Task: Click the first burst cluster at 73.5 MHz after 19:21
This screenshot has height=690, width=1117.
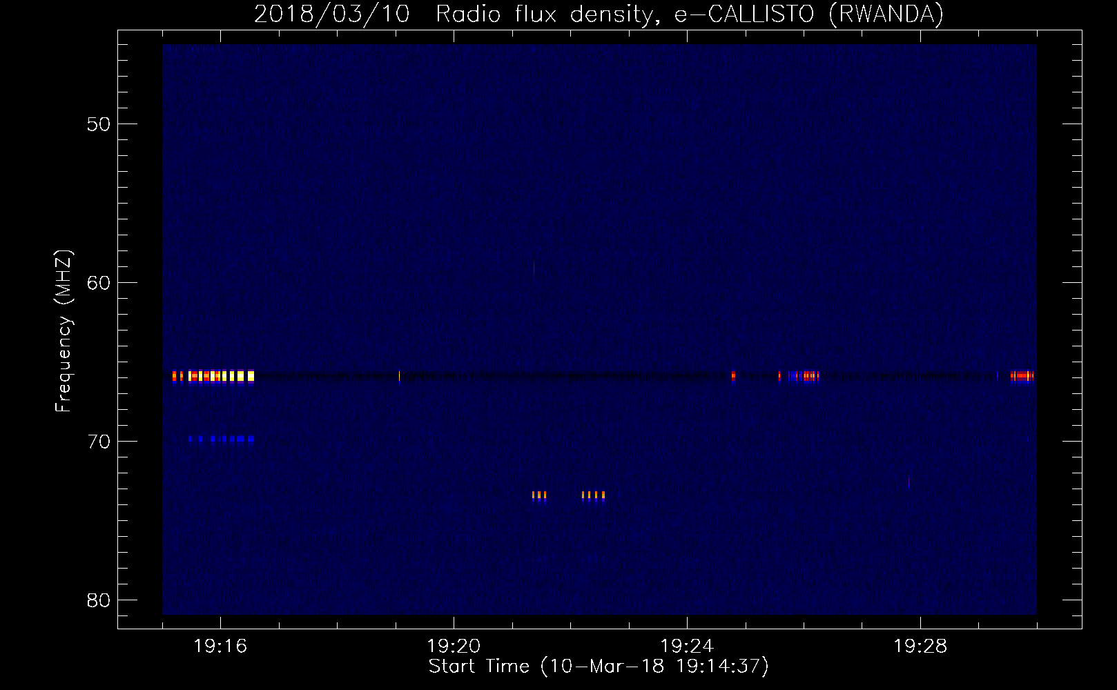Action: 539,495
